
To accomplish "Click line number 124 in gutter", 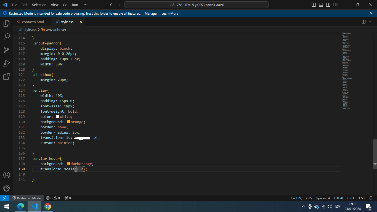I will [x=22, y=90].
